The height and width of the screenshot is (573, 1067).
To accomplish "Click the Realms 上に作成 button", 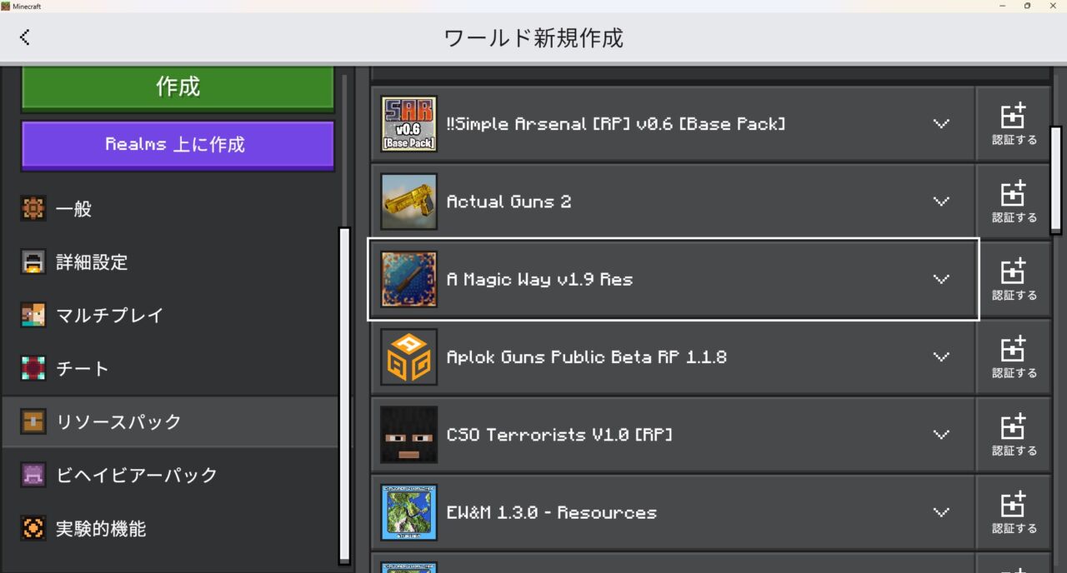I will [x=177, y=143].
